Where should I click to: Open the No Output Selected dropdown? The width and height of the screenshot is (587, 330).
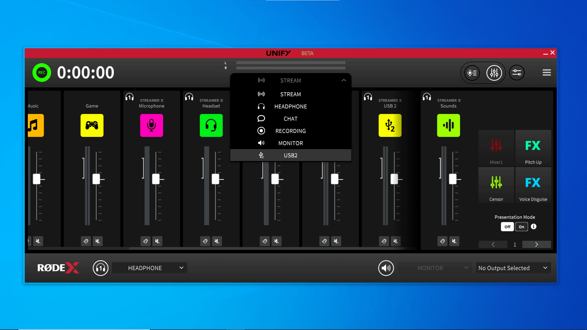[513, 268]
